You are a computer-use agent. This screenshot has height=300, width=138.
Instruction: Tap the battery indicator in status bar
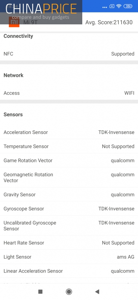(x=128, y=6)
